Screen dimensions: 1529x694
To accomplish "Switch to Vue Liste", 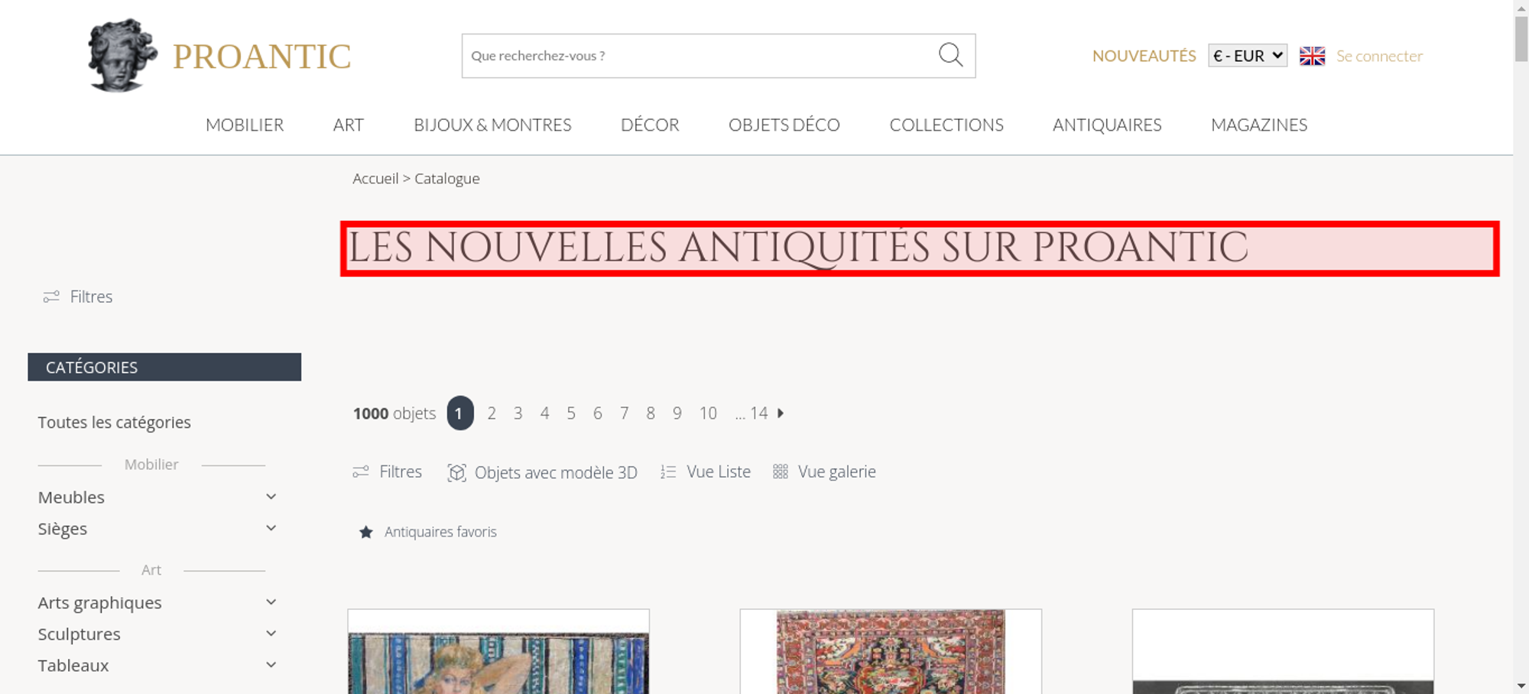I will tap(706, 472).
